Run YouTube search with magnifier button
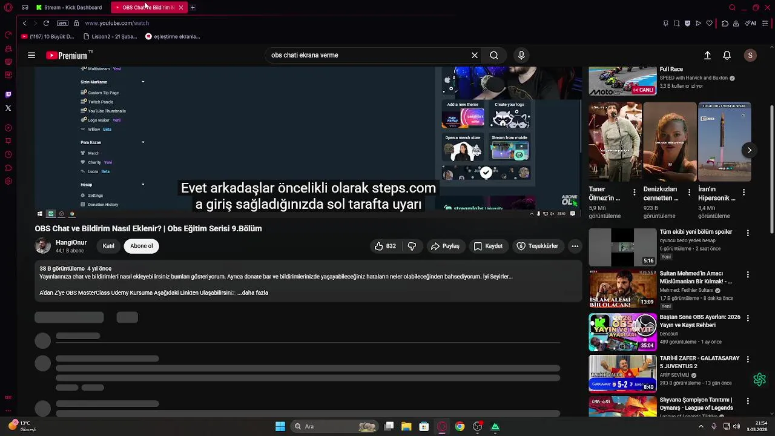The width and height of the screenshot is (775, 436). tap(494, 55)
